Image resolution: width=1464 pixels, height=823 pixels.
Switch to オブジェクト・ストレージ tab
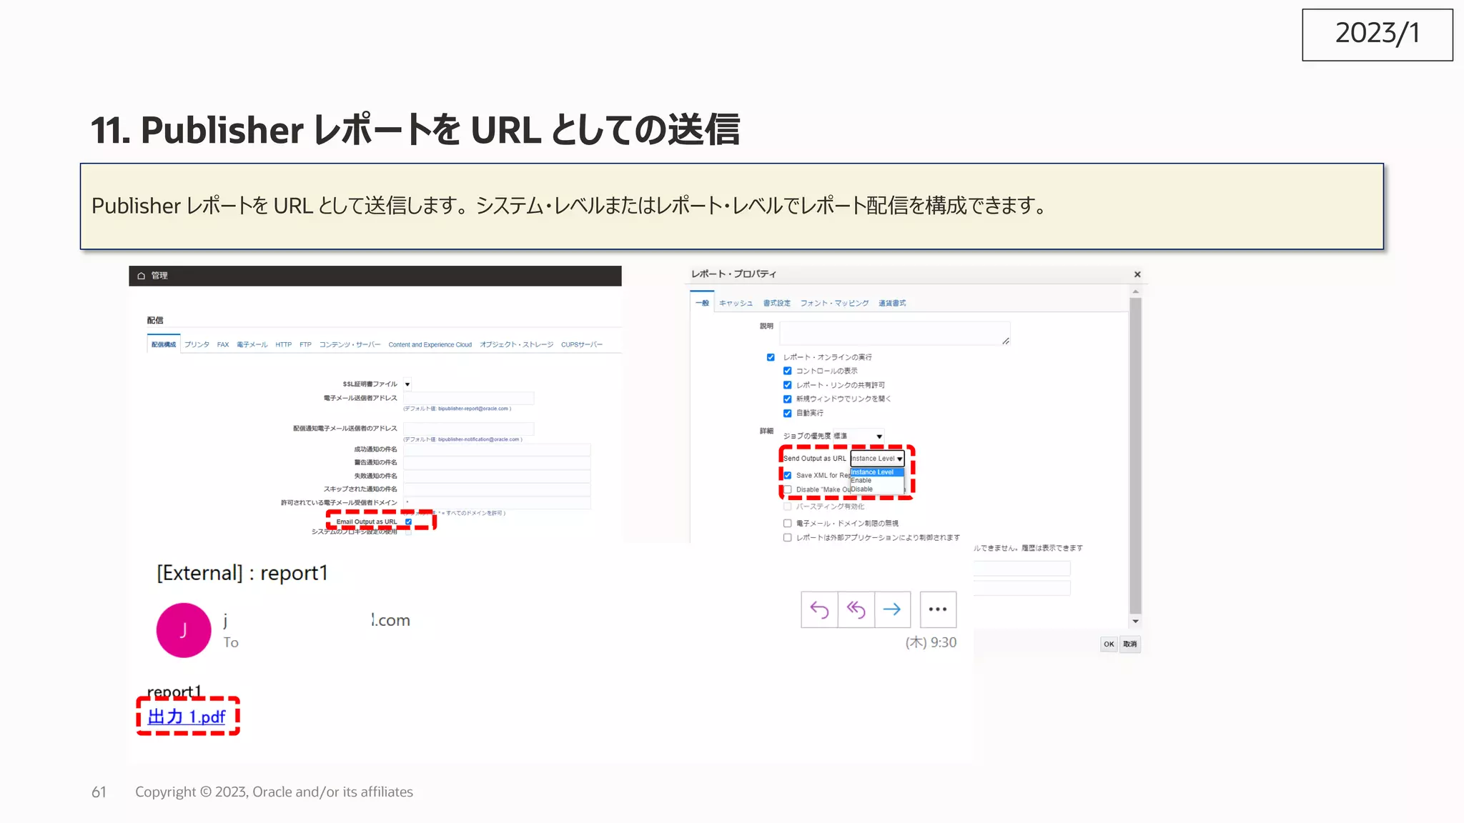(x=516, y=344)
